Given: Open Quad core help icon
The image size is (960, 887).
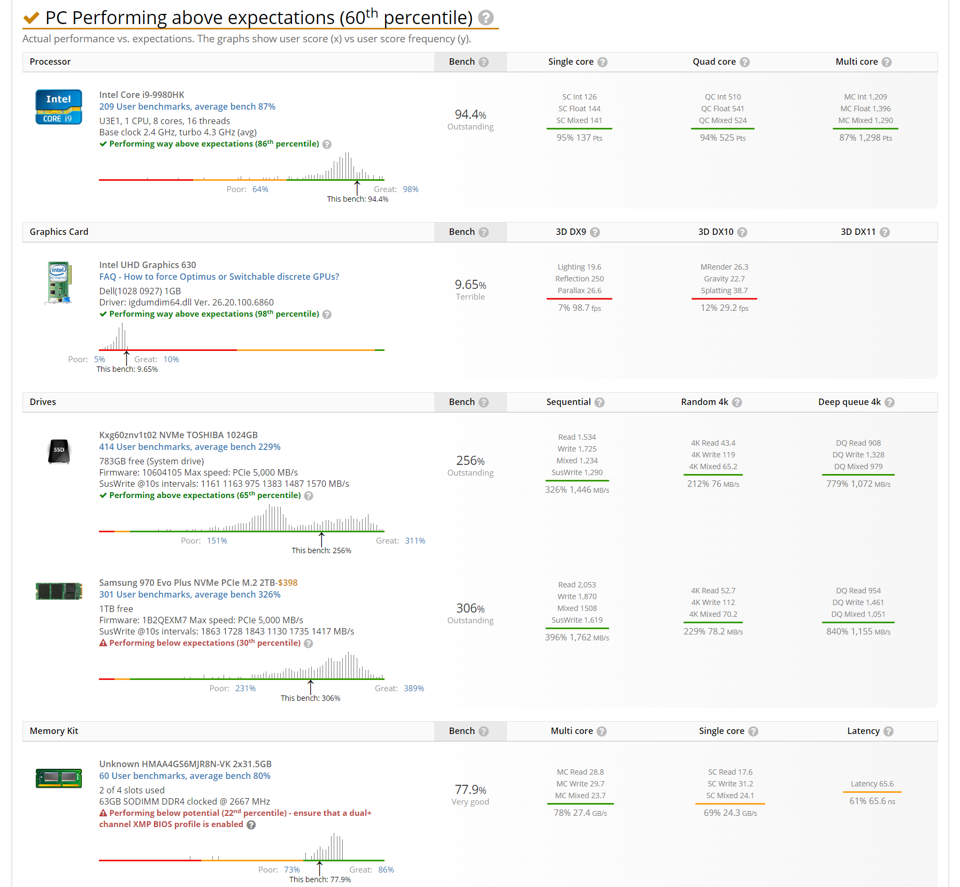Looking at the screenshot, I should pyautogui.click(x=744, y=62).
